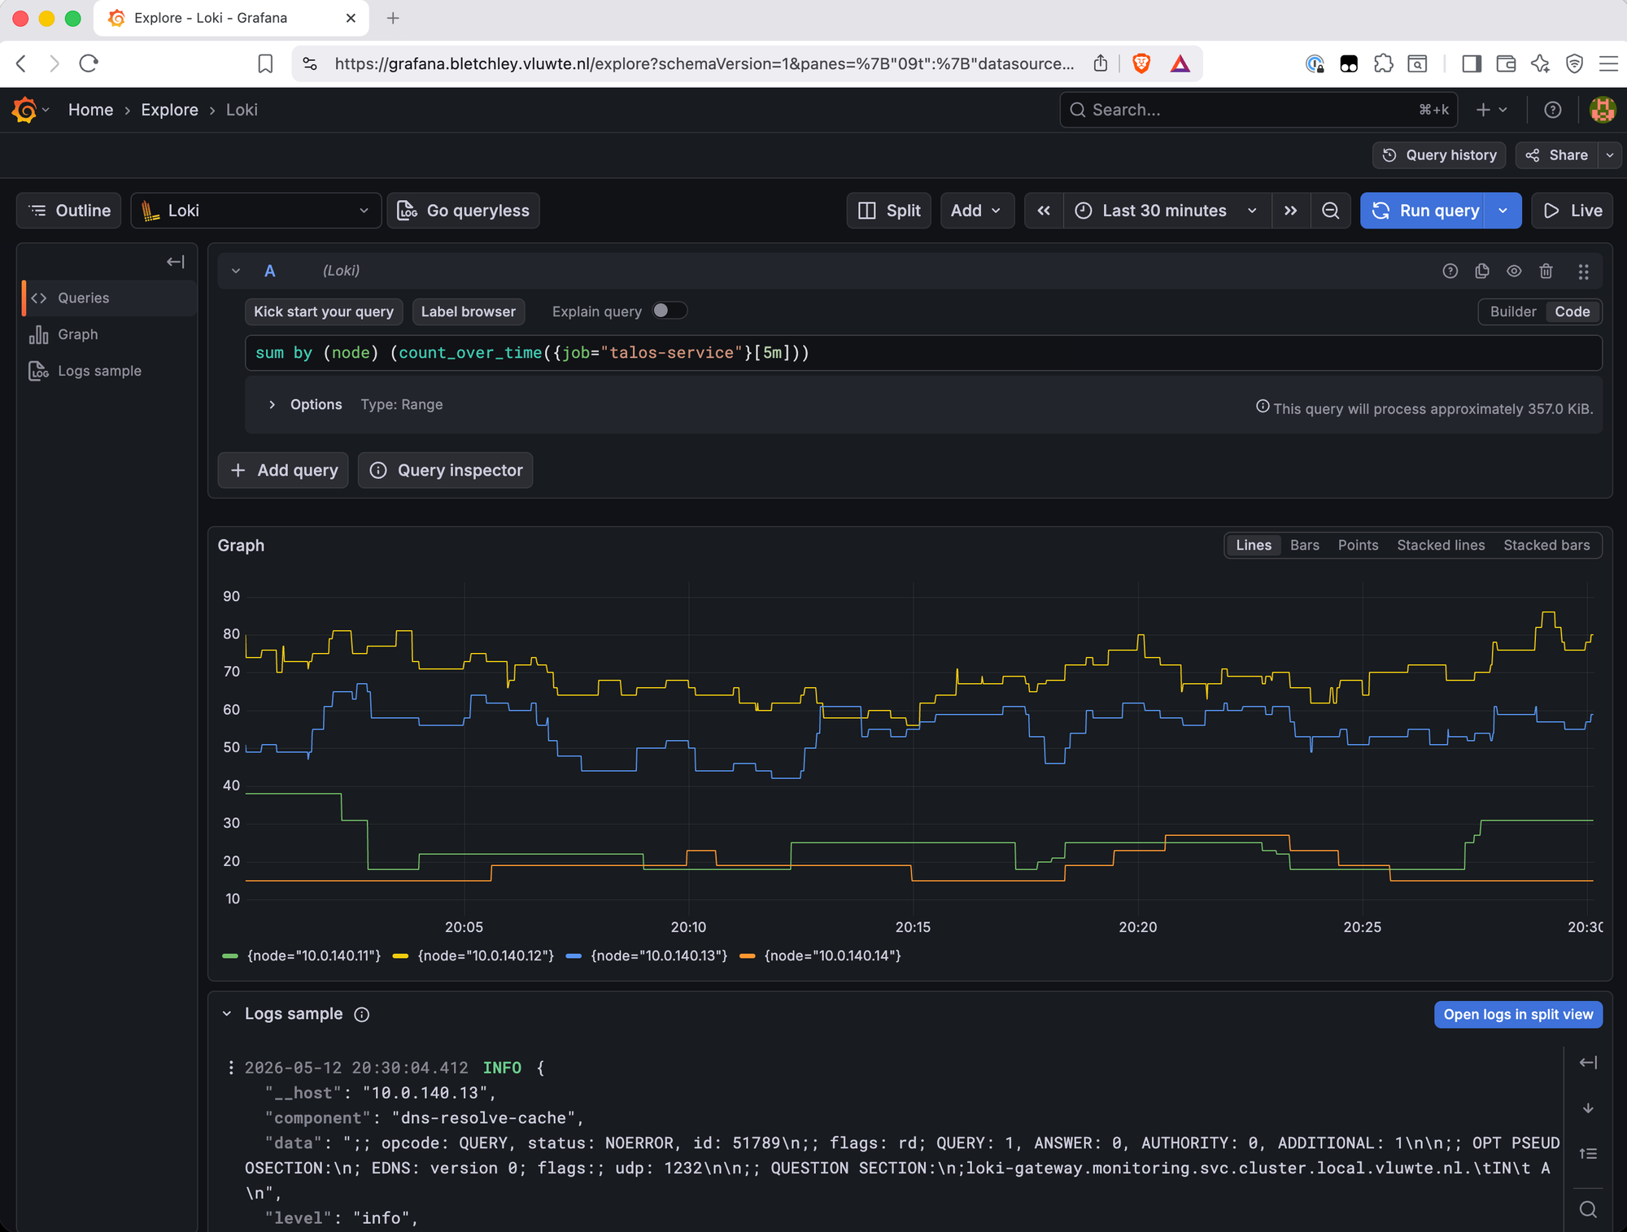The height and width of the screenshot is (1232, 1627).
Task: Open the Logs sample info icon
Action: tap(362, 1014)
